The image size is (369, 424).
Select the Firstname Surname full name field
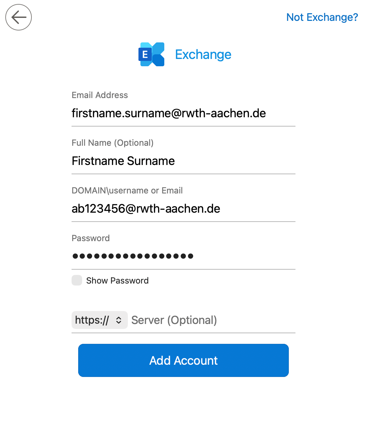click(x=184, y=161)
